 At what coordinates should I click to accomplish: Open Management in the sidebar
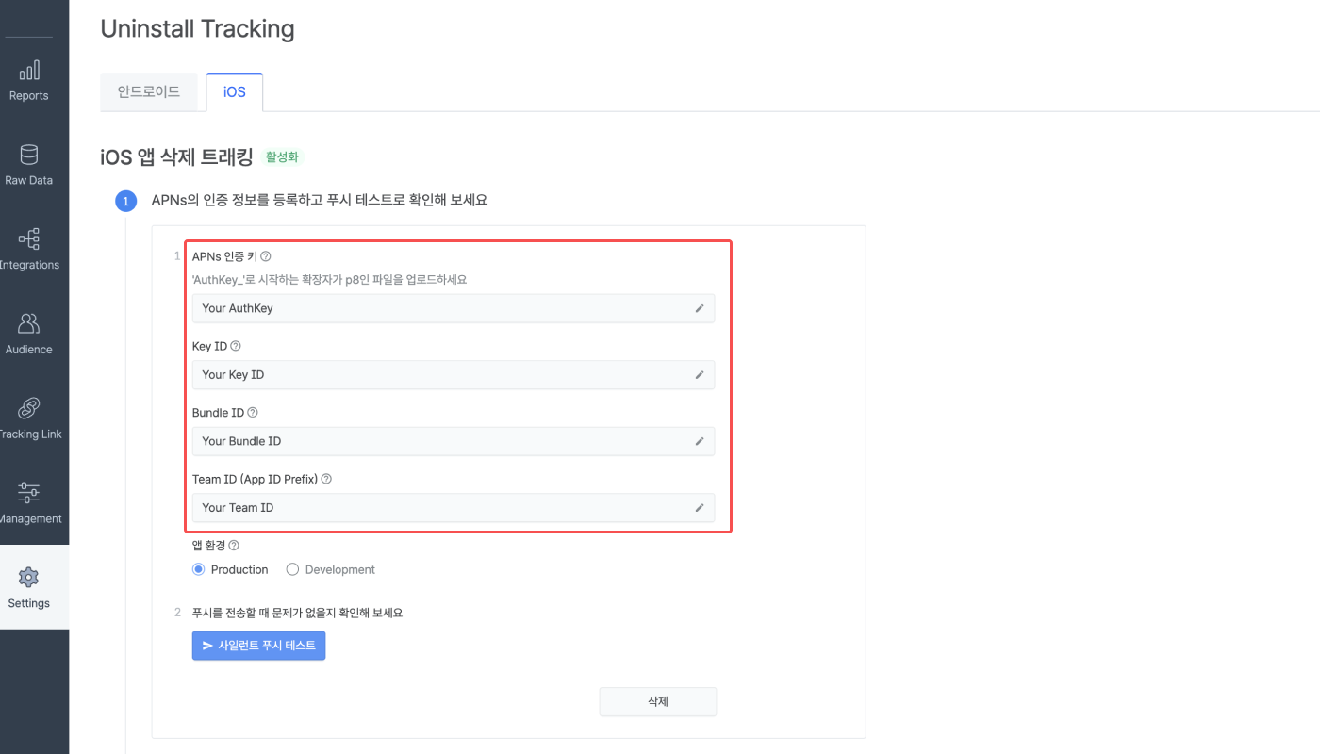click(x=29, y=504)
